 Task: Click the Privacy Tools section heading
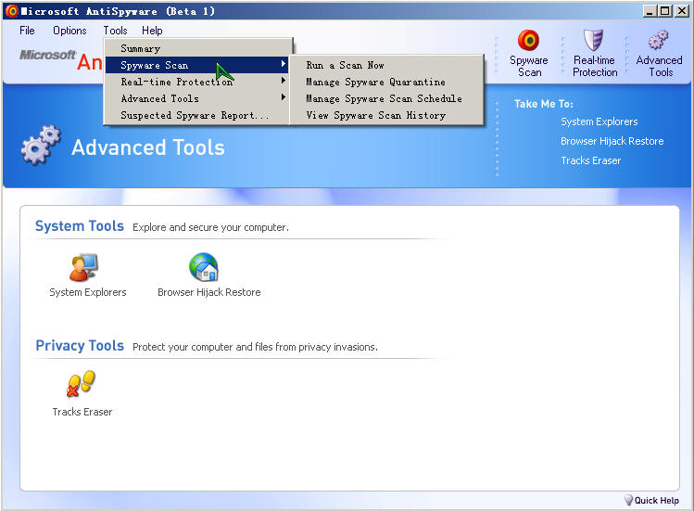click(x=80, y=346)
